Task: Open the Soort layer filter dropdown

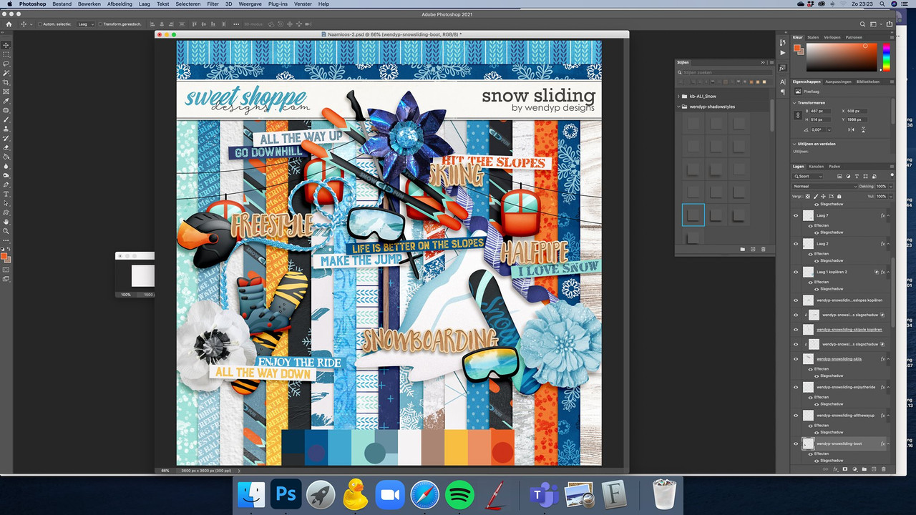Action: (x=808, y=176)
